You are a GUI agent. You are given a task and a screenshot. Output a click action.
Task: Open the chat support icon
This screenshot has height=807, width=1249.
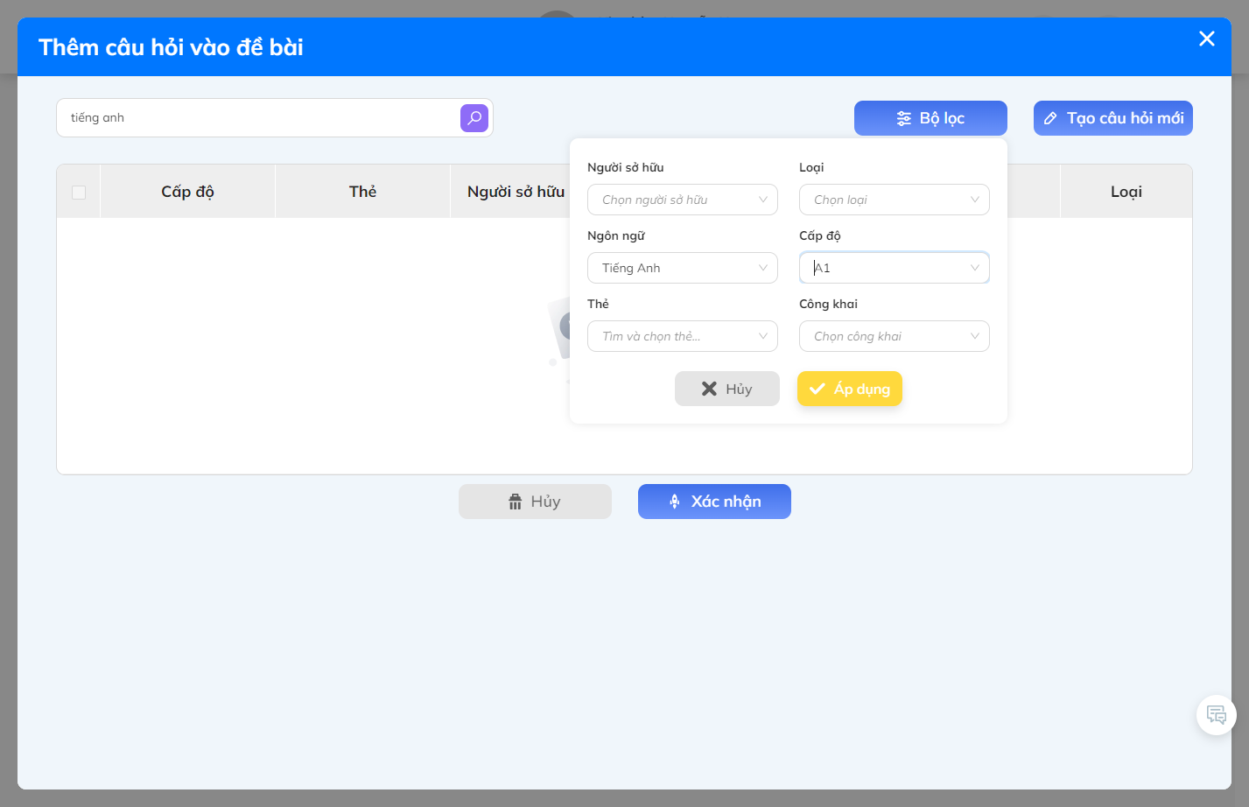coord(1216,714)
